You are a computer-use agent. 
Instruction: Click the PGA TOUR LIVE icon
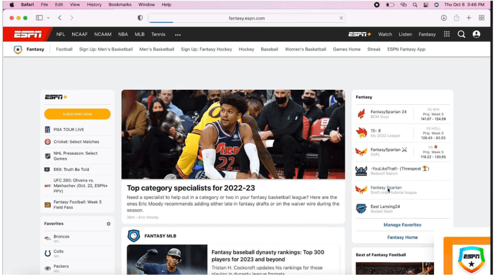tap(47, 129)
